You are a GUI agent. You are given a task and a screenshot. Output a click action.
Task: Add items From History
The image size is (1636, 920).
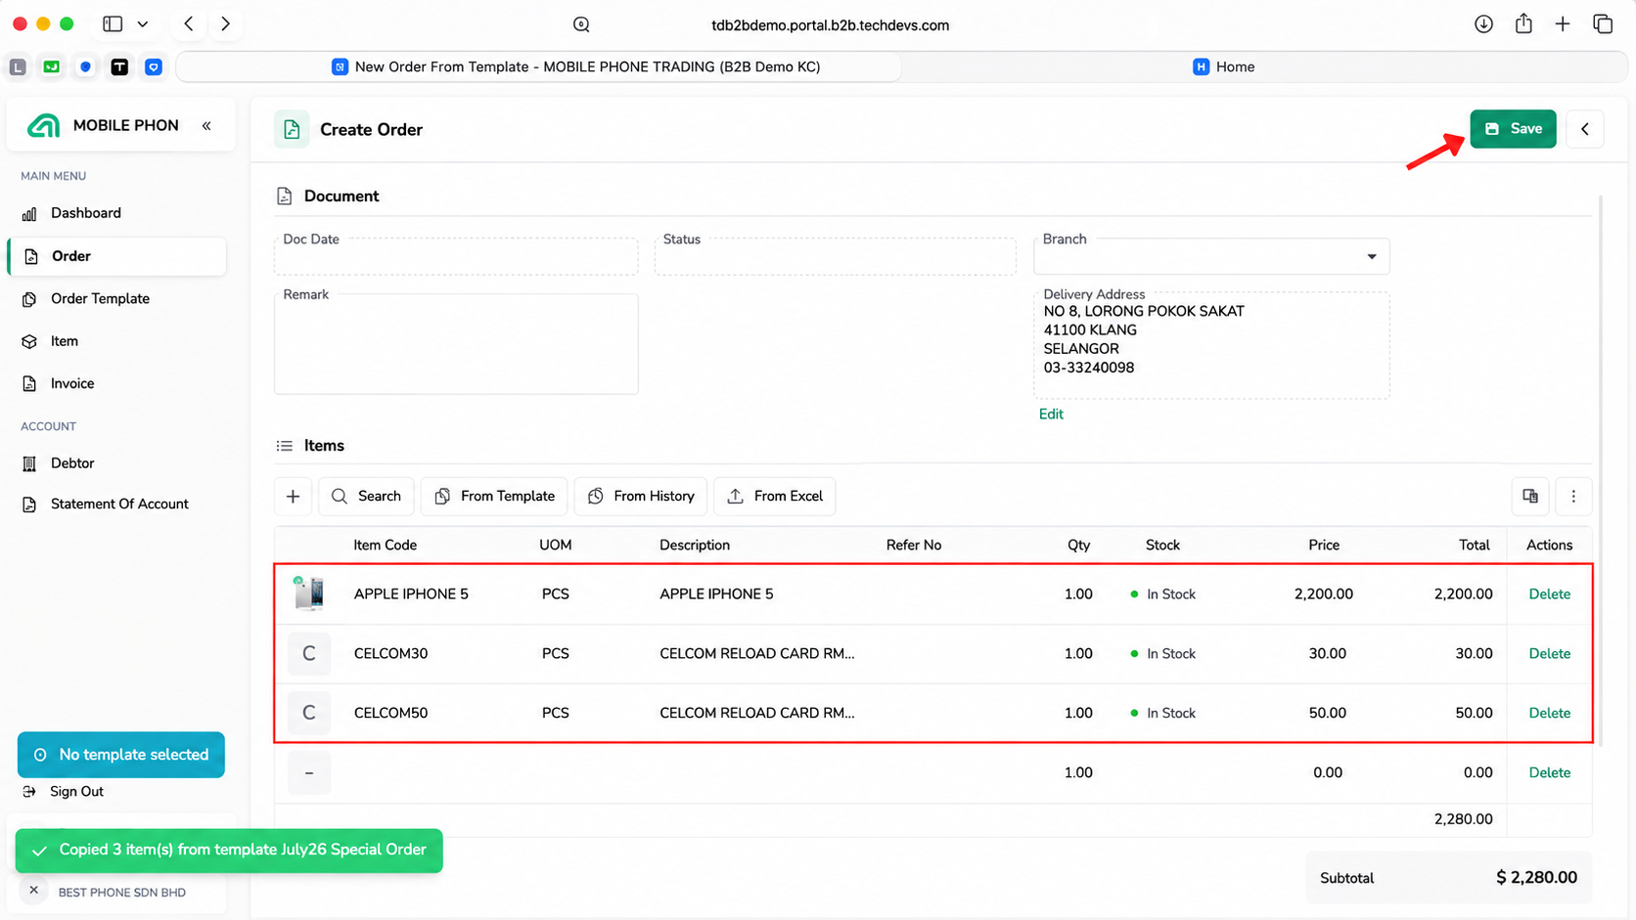[641, 497]
